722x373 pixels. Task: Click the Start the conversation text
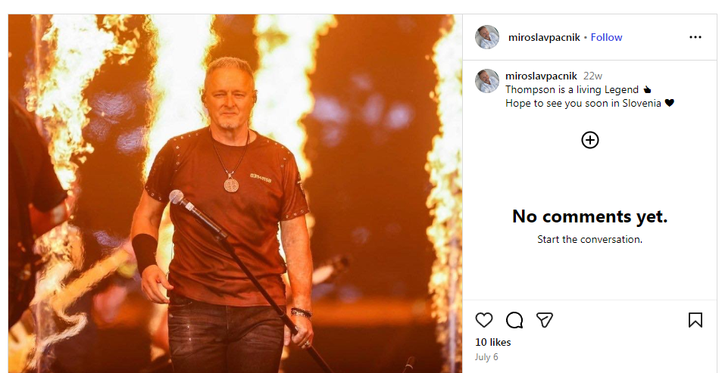click(x=590, y=239)
